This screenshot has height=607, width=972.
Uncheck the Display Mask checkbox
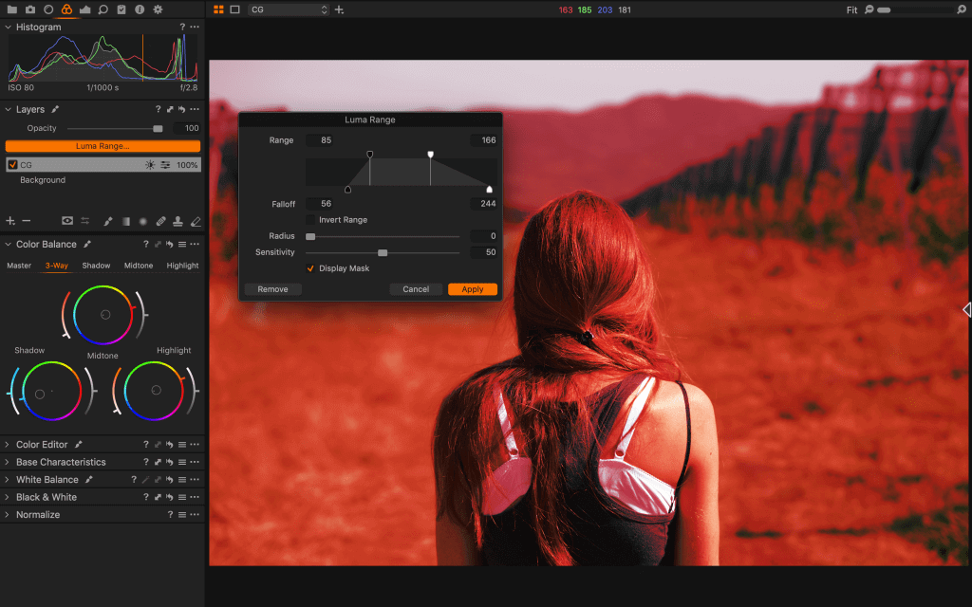click(310, 267)
